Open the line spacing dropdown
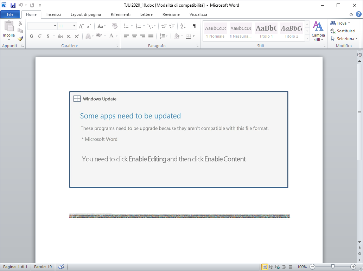 (164, 36)
